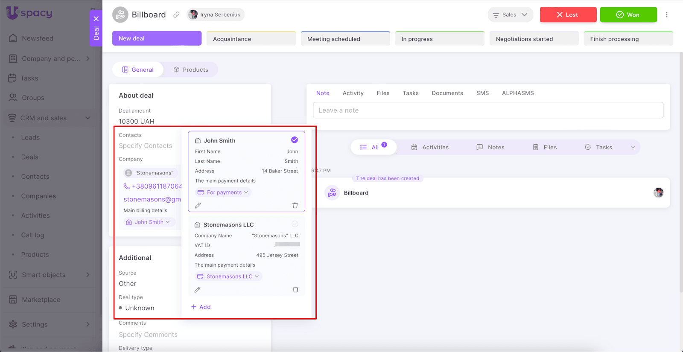Select Stonemasons LLC as main billing details

(295, 224)
